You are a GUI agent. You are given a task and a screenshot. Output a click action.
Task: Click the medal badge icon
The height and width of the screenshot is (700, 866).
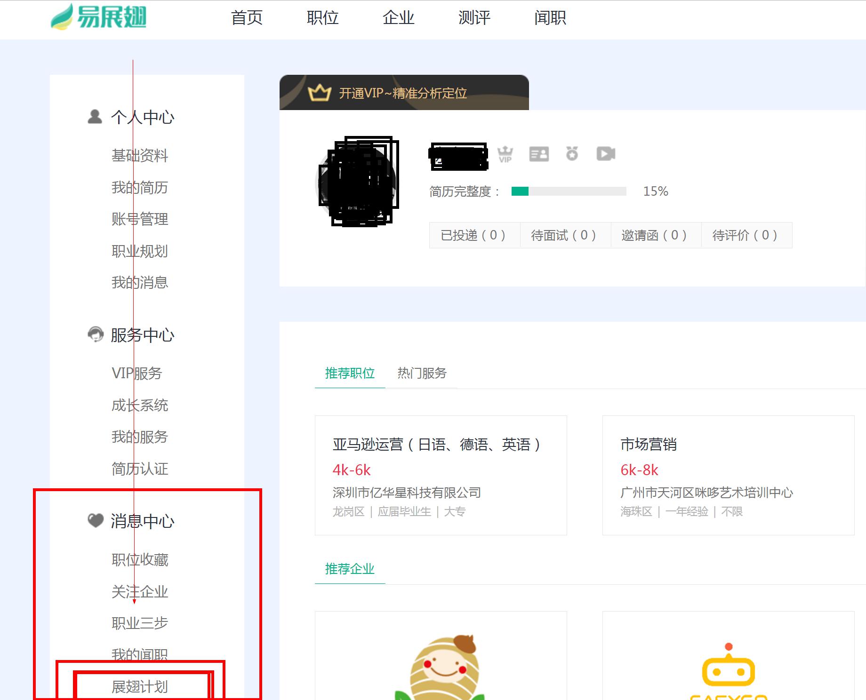572,153
